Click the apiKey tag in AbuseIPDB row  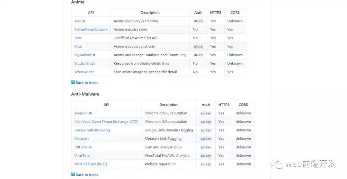click(x=206, y=113)
